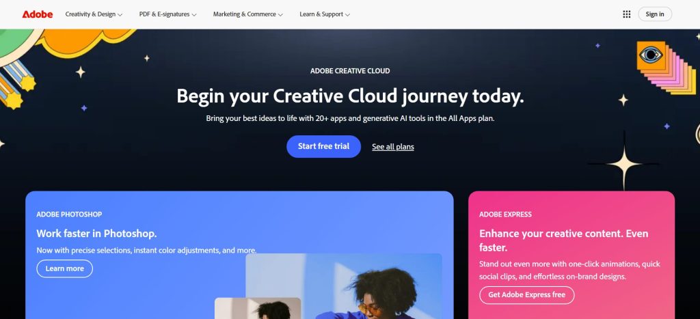Click the Sign in button
700x319 pixels.
[x=654, y=14]
